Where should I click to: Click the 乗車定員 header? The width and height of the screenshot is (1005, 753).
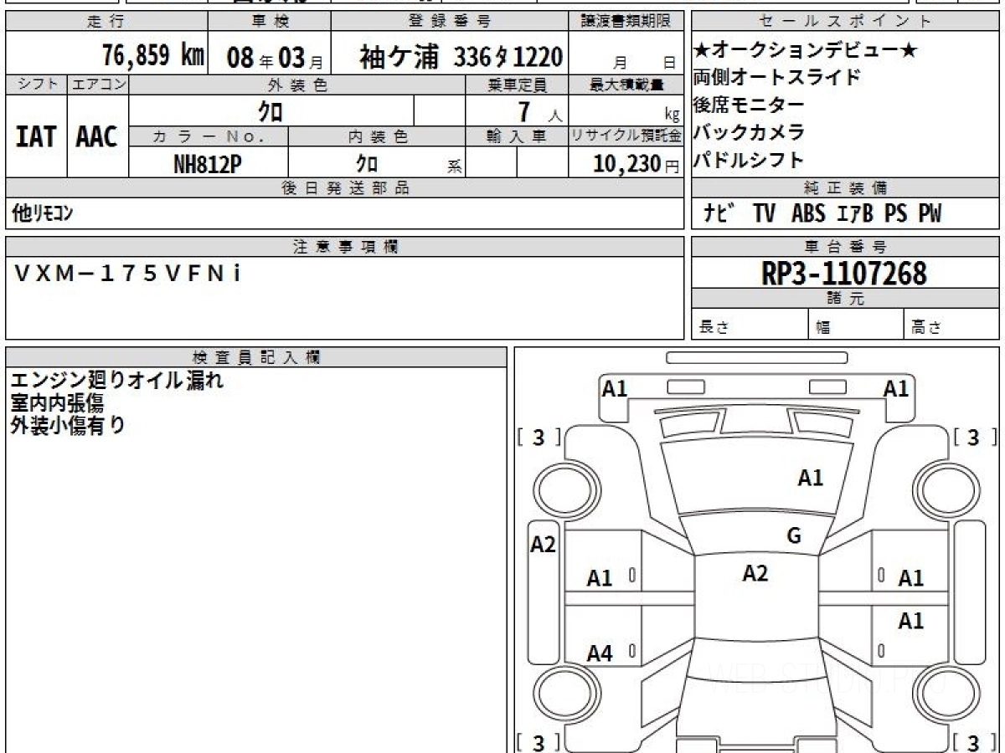pyautogui.click(x=516, y=85)
